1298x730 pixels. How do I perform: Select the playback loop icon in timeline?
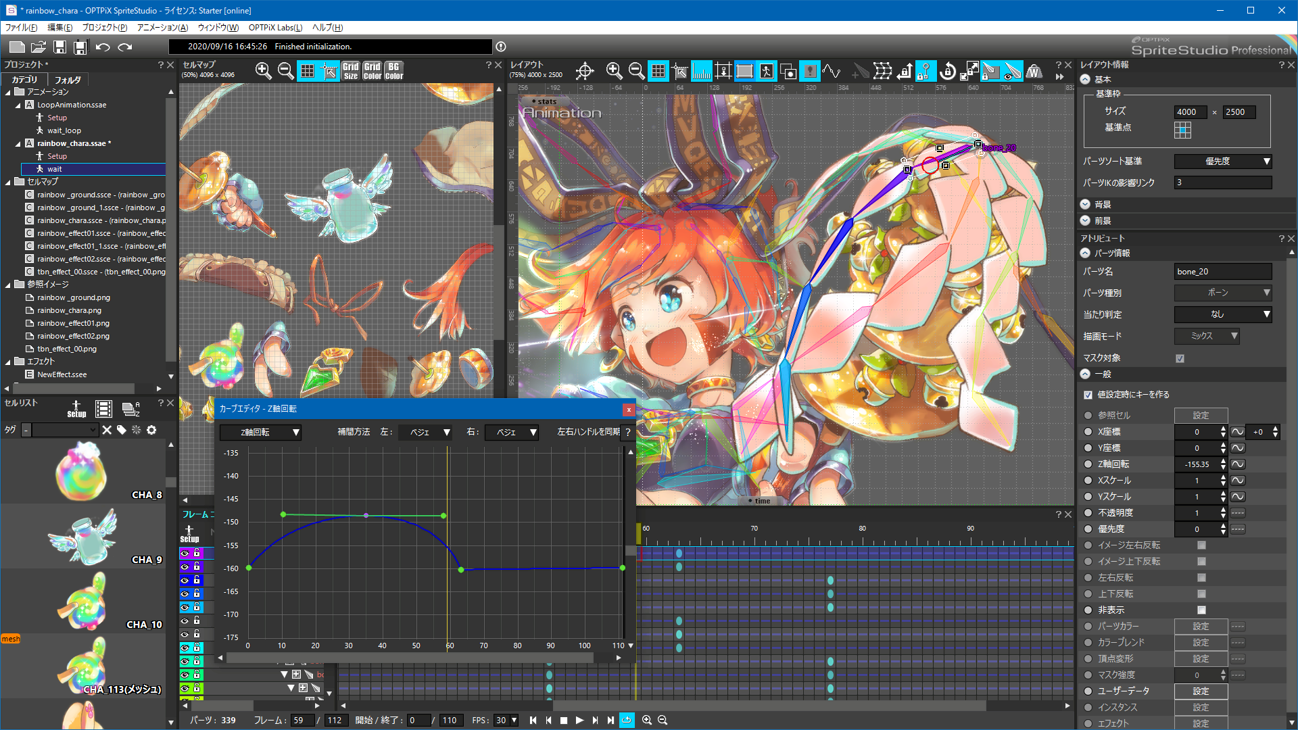(x=626, y=719)
